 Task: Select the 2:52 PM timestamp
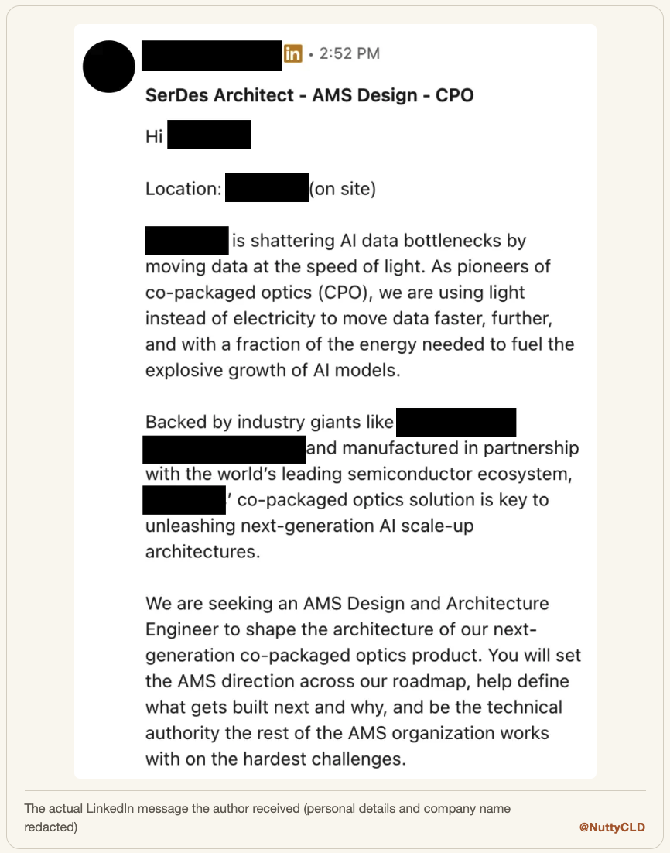tap(349, 53)
